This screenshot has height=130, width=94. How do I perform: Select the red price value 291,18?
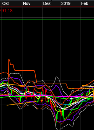coord(6,11)
